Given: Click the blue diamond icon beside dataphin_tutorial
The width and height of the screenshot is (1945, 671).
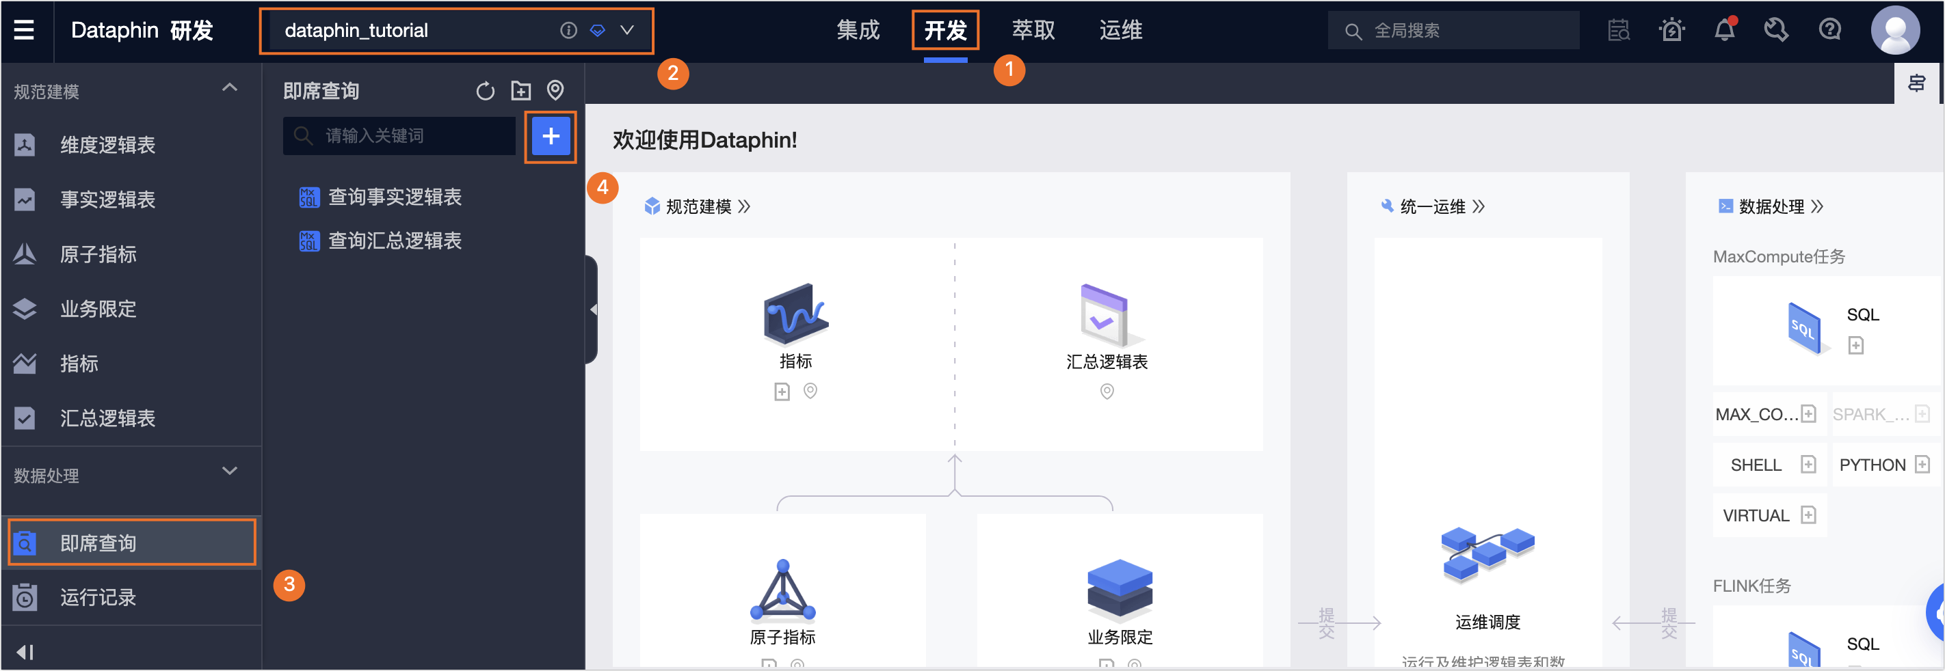Looking at the screenshot, I should 597,30.
